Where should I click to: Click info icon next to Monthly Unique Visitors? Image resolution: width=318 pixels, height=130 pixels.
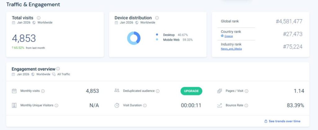(57, 105)
